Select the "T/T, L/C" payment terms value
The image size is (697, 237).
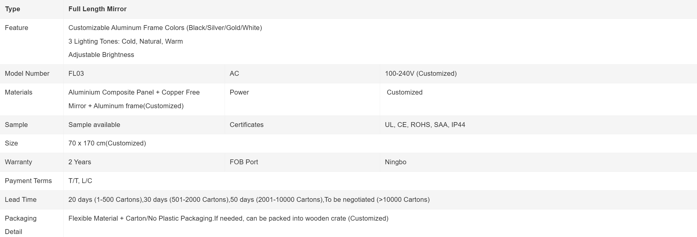pyautogui.click(x=80, y=181)
